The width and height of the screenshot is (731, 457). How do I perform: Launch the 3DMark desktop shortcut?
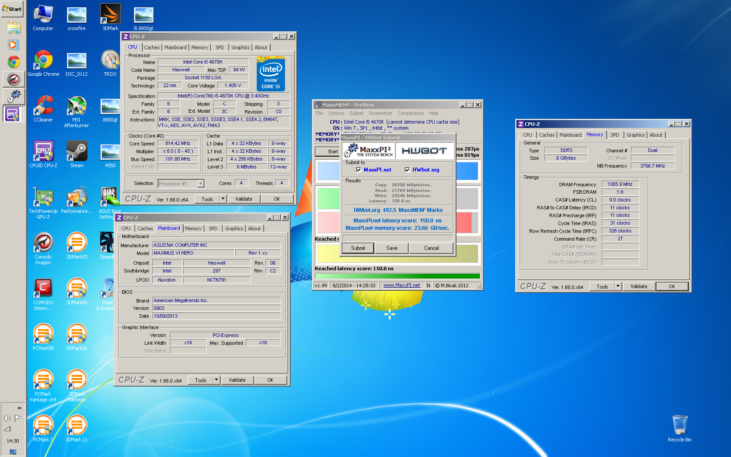click(110, 17)
